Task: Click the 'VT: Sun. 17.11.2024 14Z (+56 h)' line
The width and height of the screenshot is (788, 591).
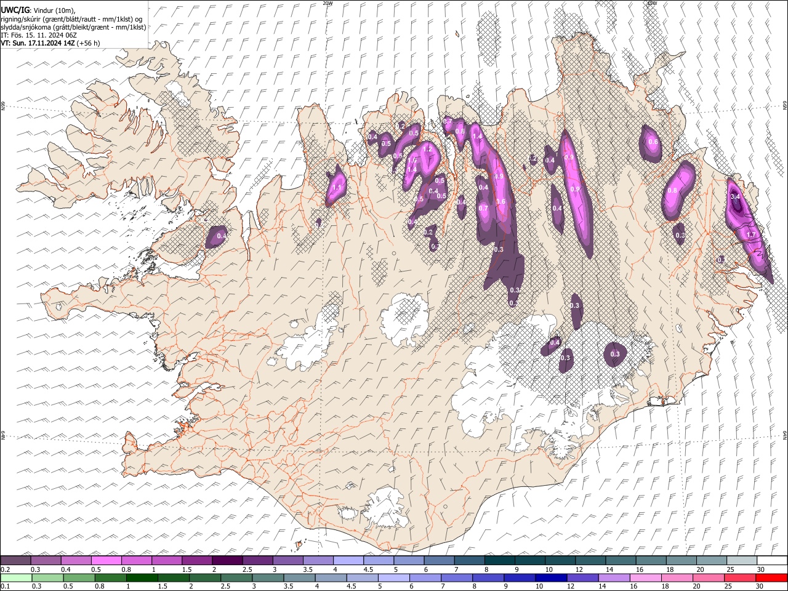Action: pyautogui.click(x=50, y=43)
